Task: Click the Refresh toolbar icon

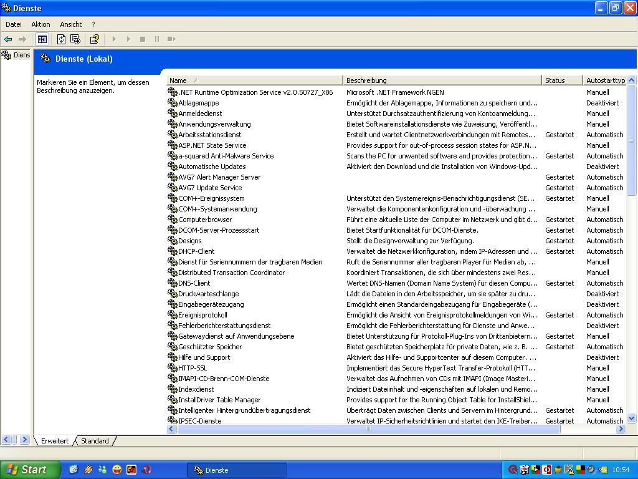Action: (61, 39)
